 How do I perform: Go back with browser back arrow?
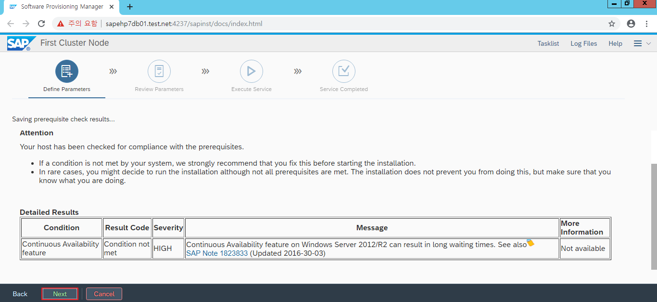[x=11, y=24]
